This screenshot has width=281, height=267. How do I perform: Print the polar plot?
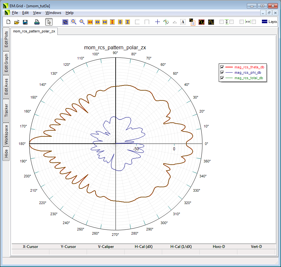37,22
